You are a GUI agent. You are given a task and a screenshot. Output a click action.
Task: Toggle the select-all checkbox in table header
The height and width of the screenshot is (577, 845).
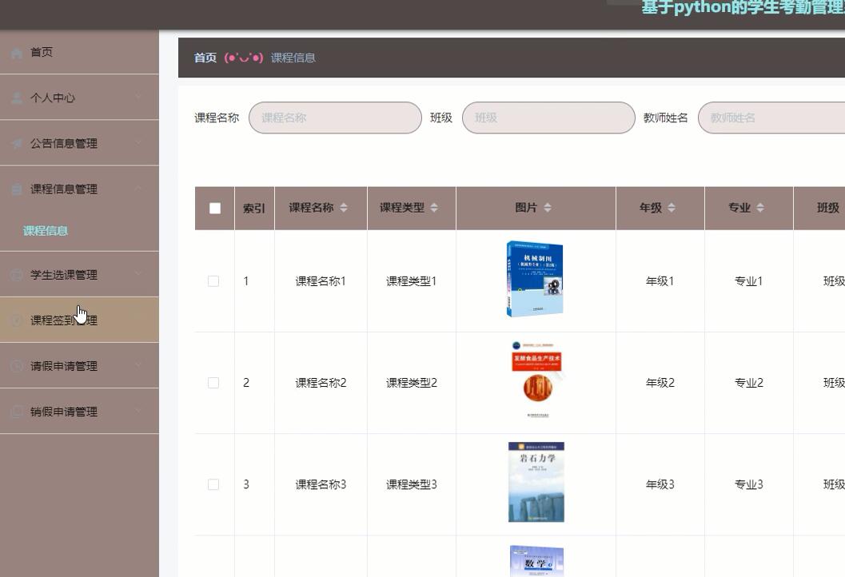point(214,208)
